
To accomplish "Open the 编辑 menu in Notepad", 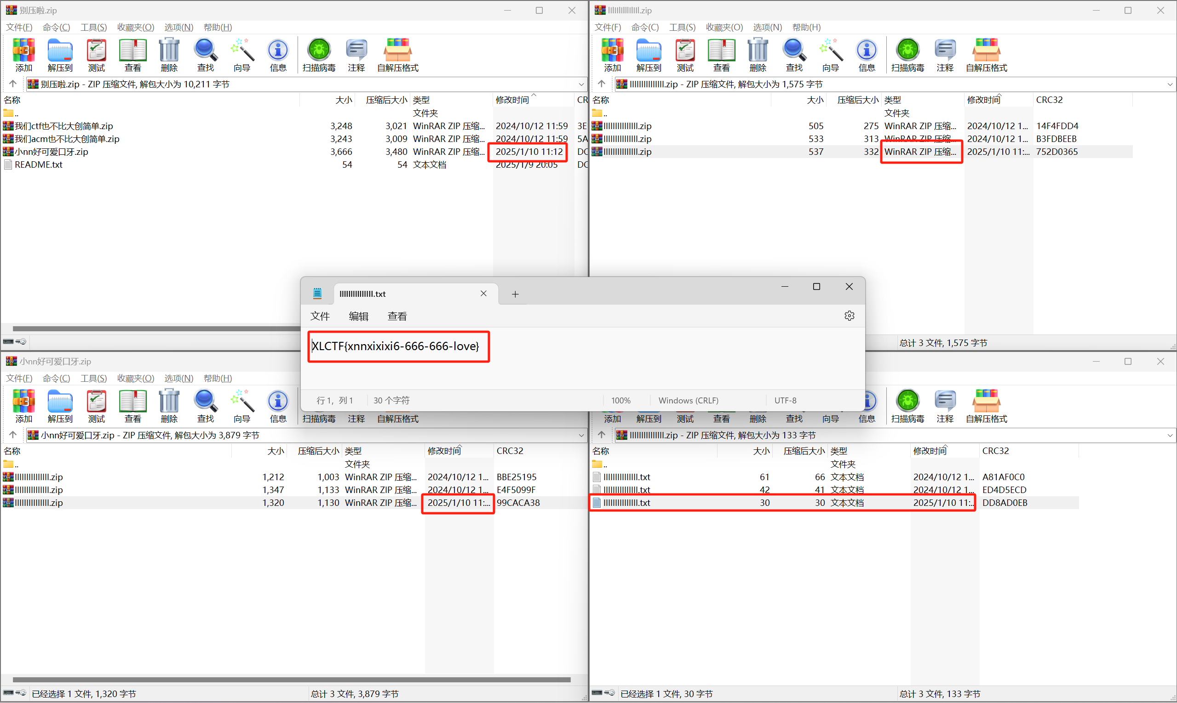I will tap(358, 316).
